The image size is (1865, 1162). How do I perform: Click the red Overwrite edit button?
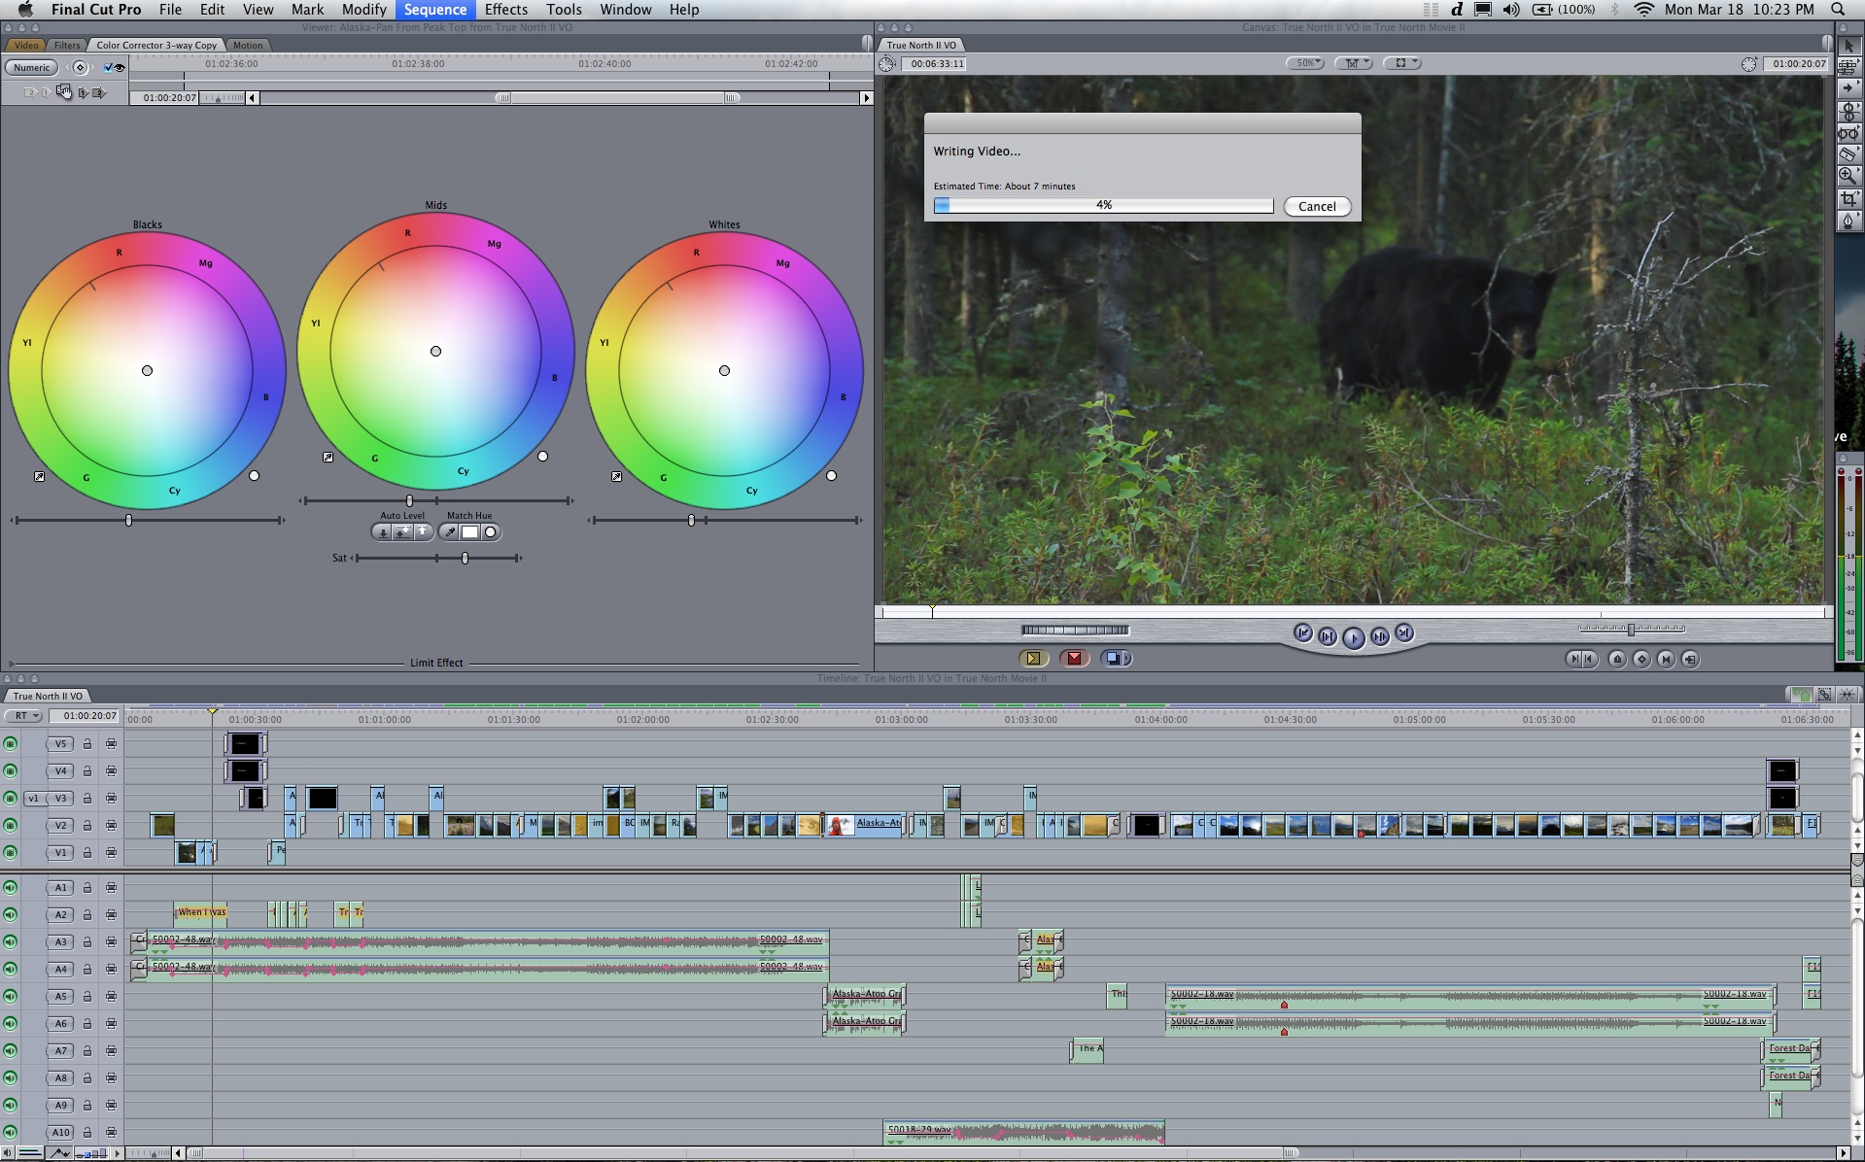tap(1074, 659)
